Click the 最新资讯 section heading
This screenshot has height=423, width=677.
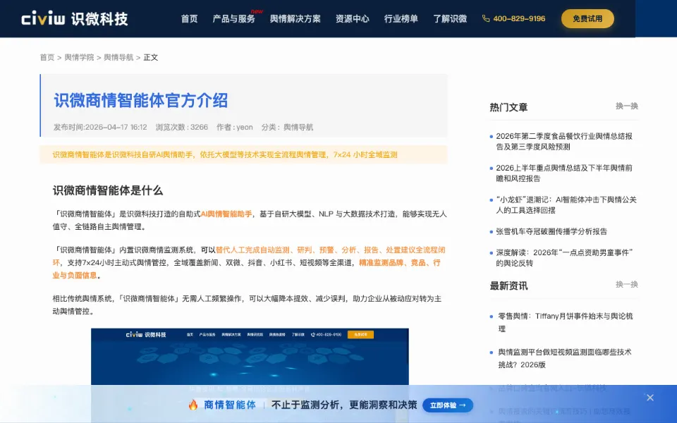point(508,286)
